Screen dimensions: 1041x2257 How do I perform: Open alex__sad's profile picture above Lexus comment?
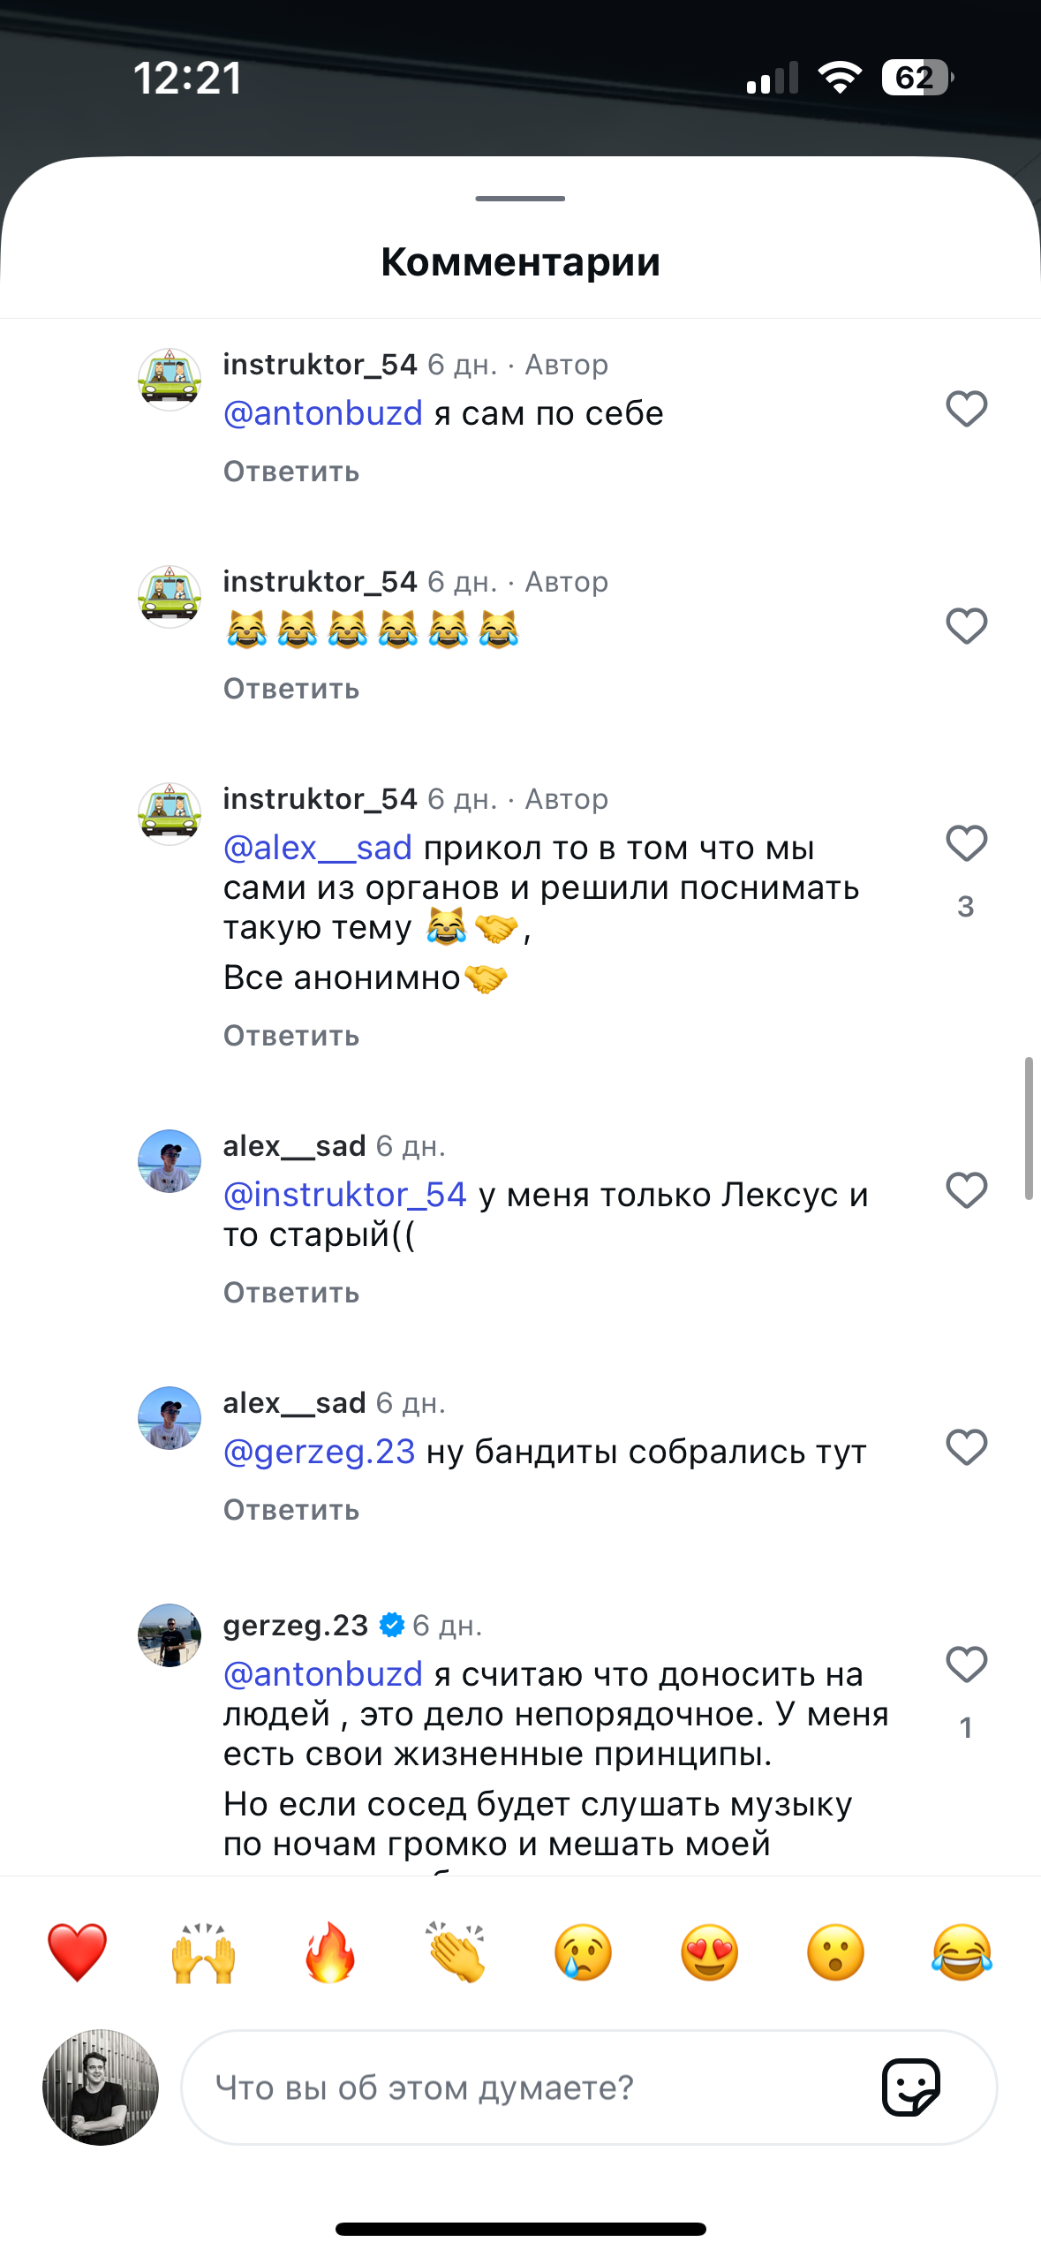pos(170,1161)
